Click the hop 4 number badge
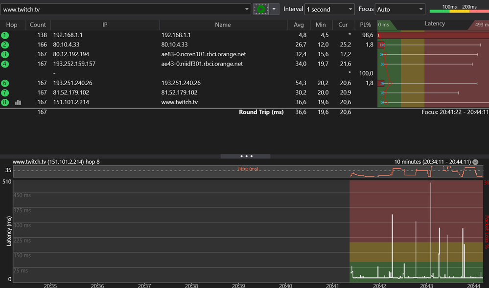 click(x=5, y=64)
